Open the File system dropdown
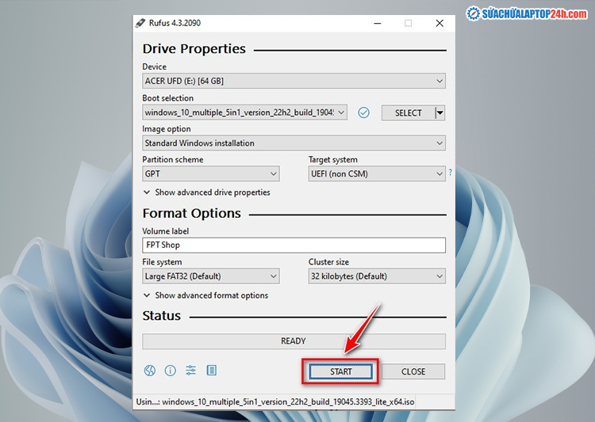Screen dimensions: 595x422 [210, 276]
